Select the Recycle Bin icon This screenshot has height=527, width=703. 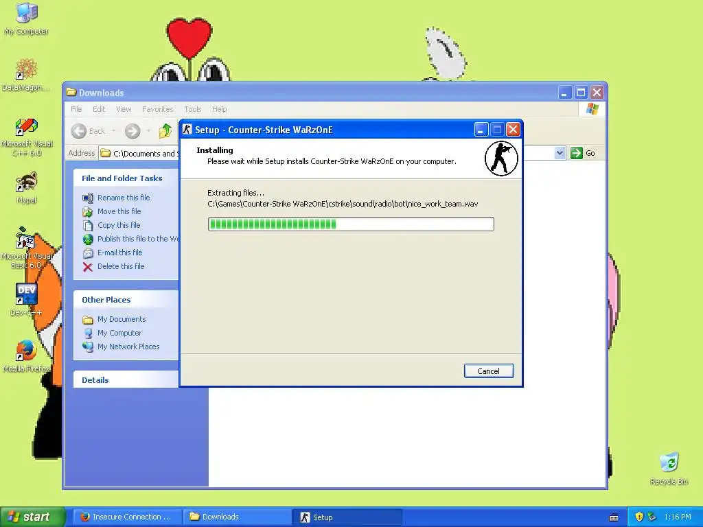point(669,469)
